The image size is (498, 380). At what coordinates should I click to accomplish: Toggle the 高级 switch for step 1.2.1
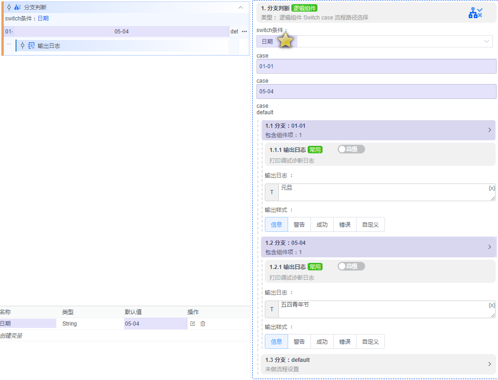(x=351, y=266)
